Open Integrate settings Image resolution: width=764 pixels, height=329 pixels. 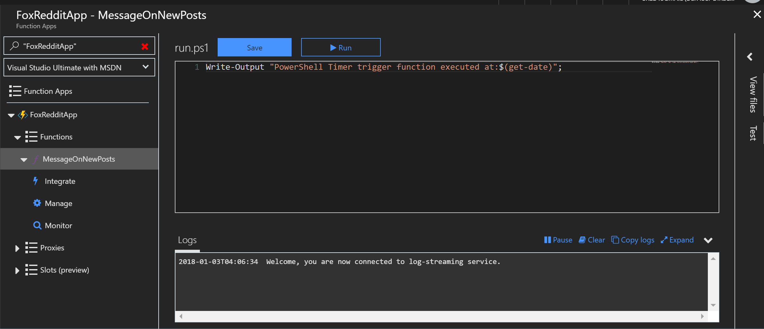[60, 181]
